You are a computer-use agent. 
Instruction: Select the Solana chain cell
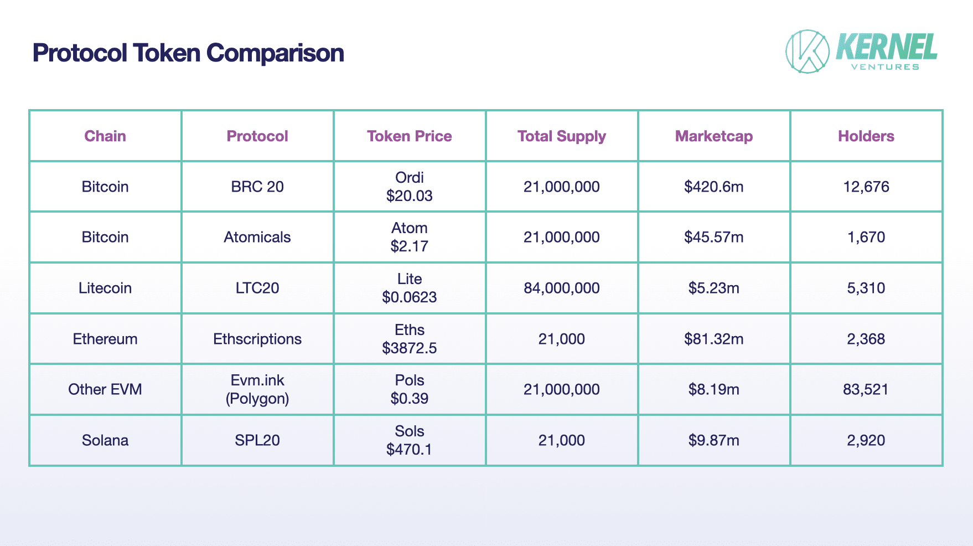[x=105, y=440]
